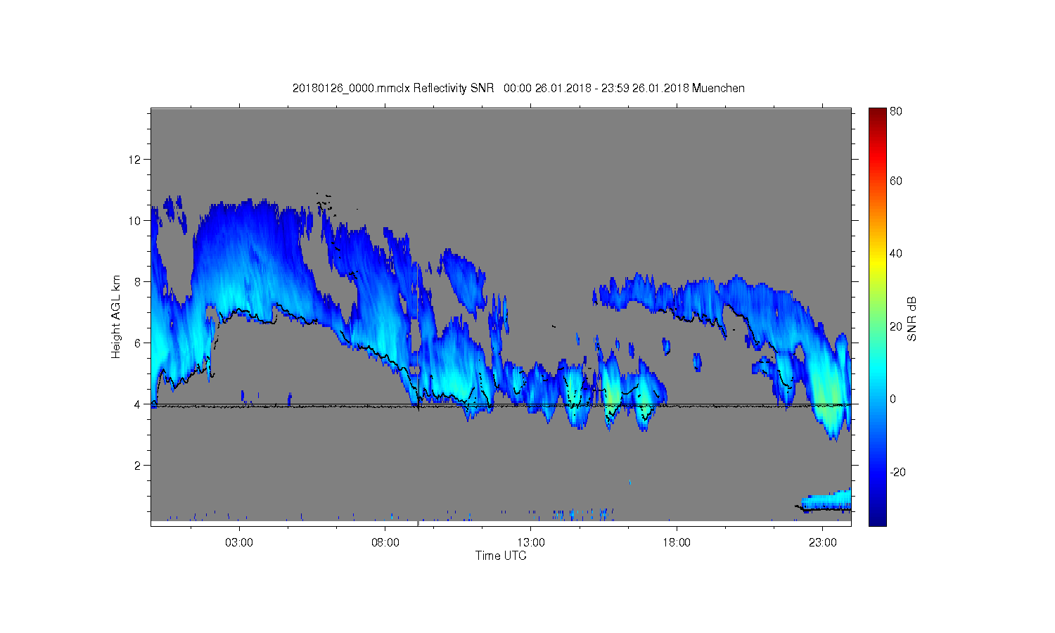Image resolution: width=1055 pixels, height=633 pixels.
Task: Click the height axis label 8
Action: 138,282
